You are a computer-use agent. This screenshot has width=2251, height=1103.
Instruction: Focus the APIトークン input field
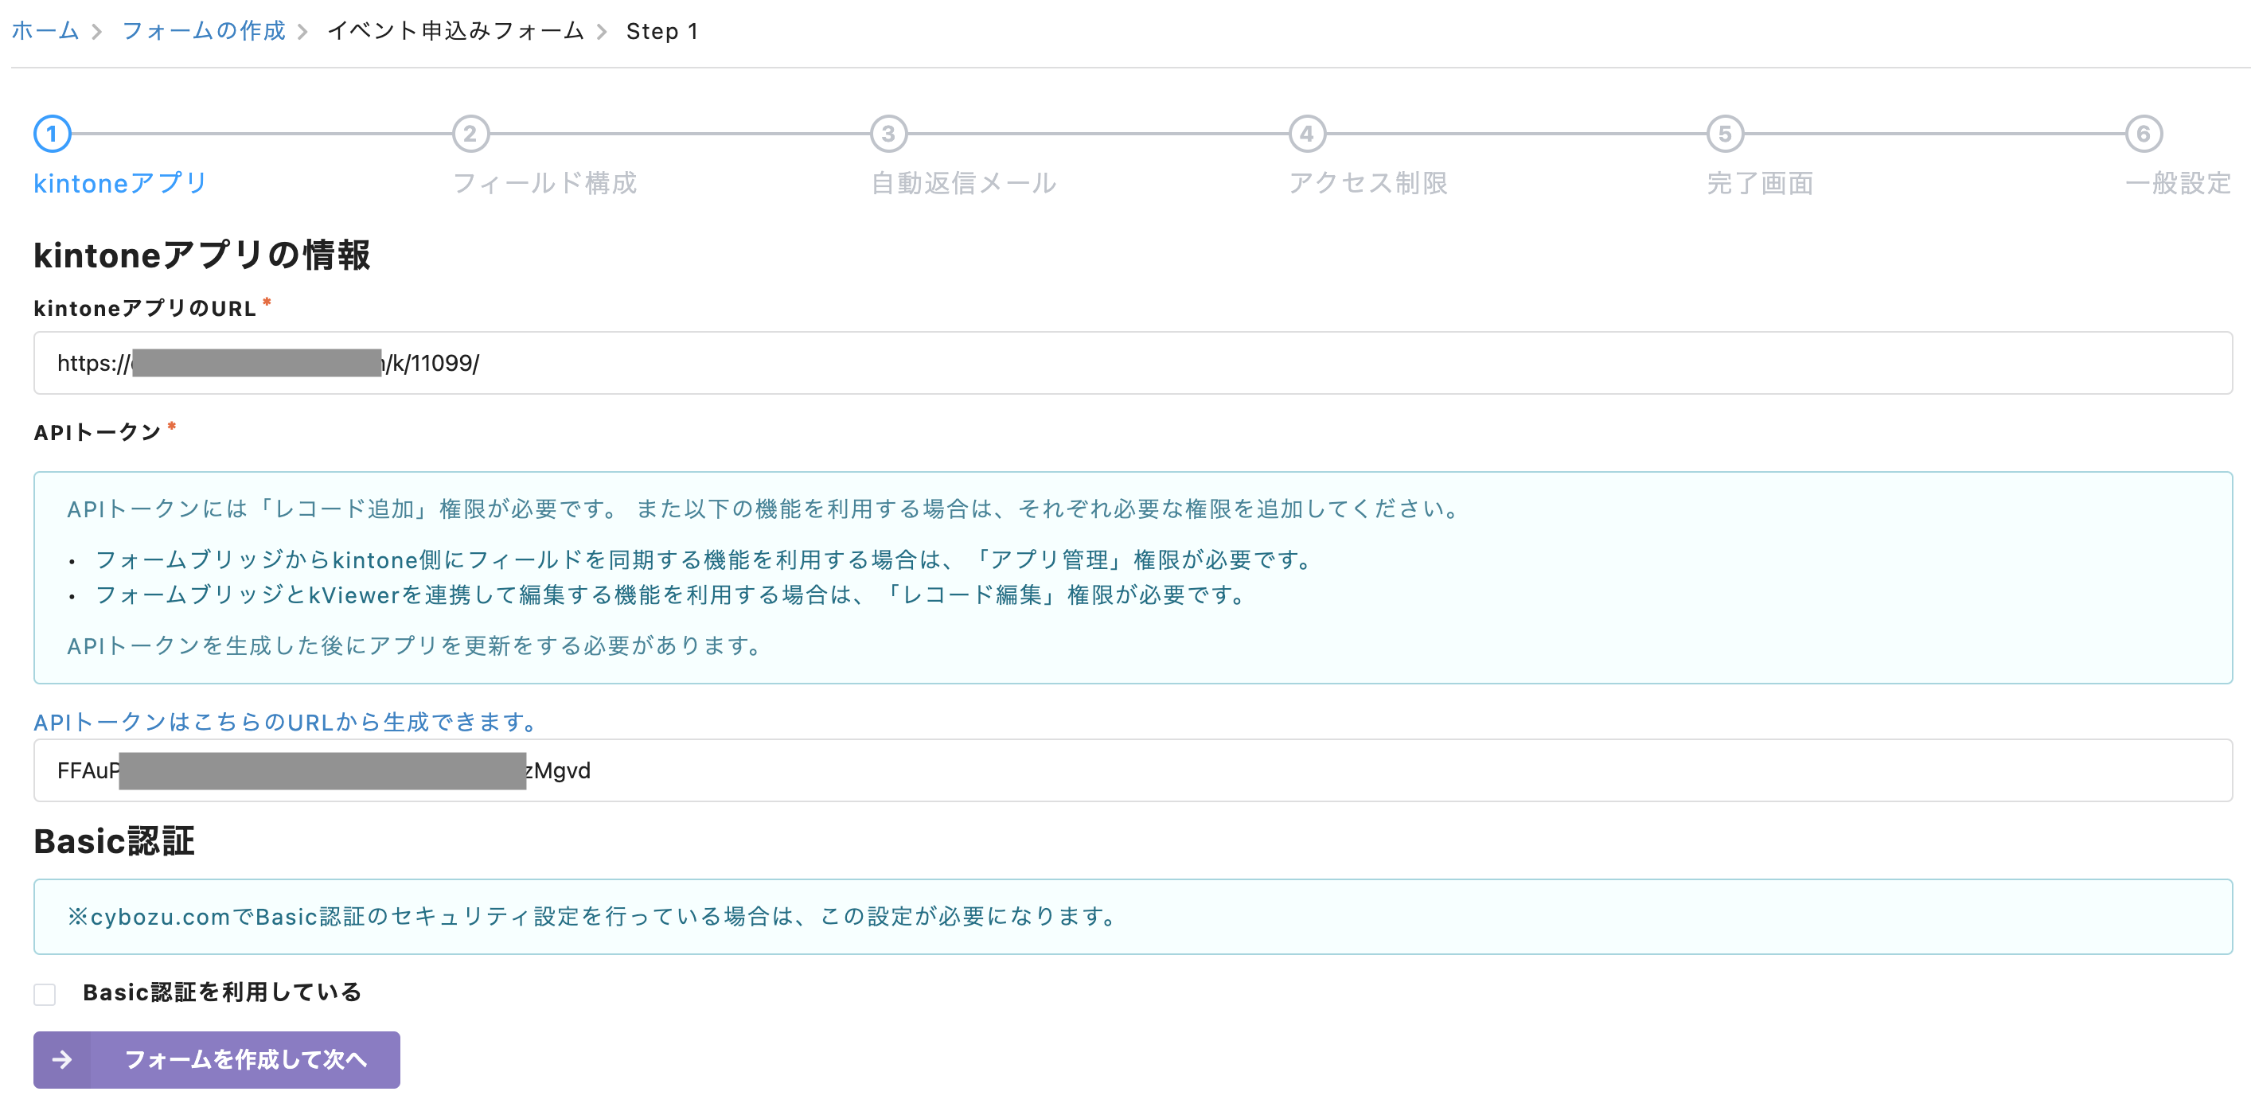click(1133, 770)
